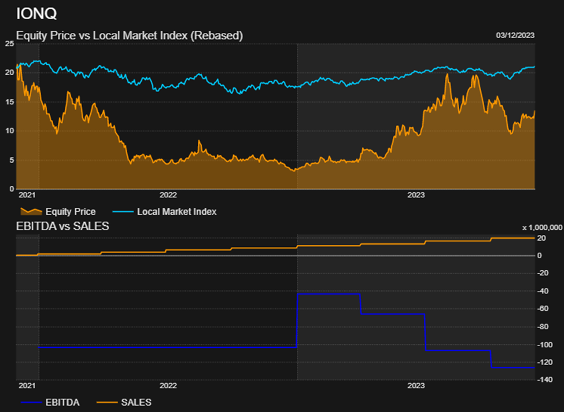Click 2022 on the top chart's time axis
Image resolution: width=564 pixels, height=412 pixels.
point(168,195)
